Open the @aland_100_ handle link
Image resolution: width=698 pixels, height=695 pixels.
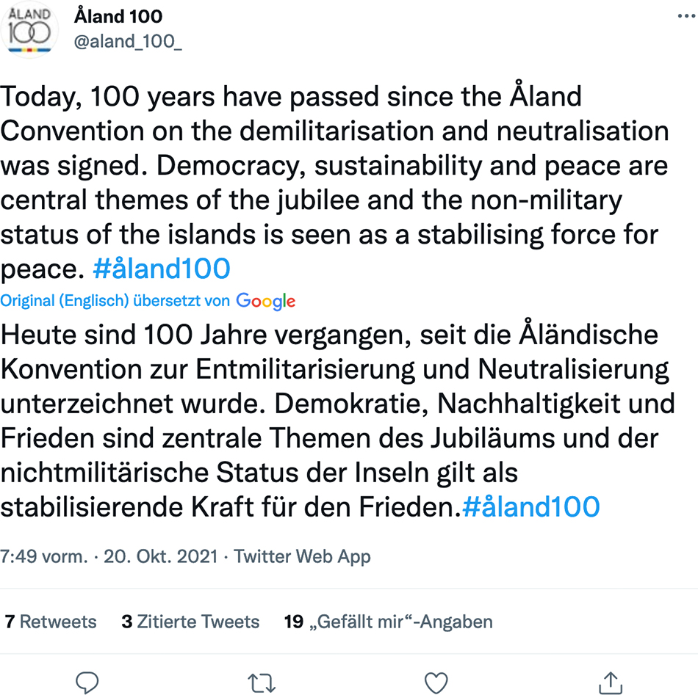[128, 41]
